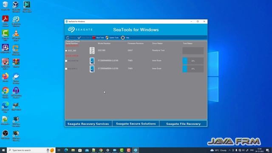Open Basic Tests with the checkmark icon

coord(79,38)
